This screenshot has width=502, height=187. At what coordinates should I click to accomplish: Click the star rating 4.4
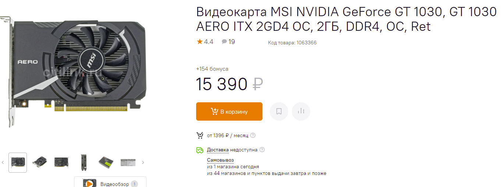pyautogui.click(x=205, y=42)
